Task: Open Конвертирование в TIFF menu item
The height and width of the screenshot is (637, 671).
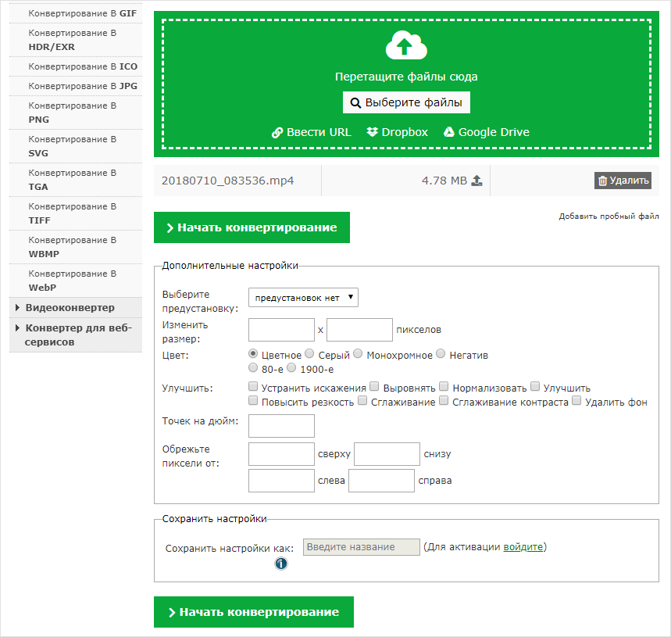Action: [72, 213]
